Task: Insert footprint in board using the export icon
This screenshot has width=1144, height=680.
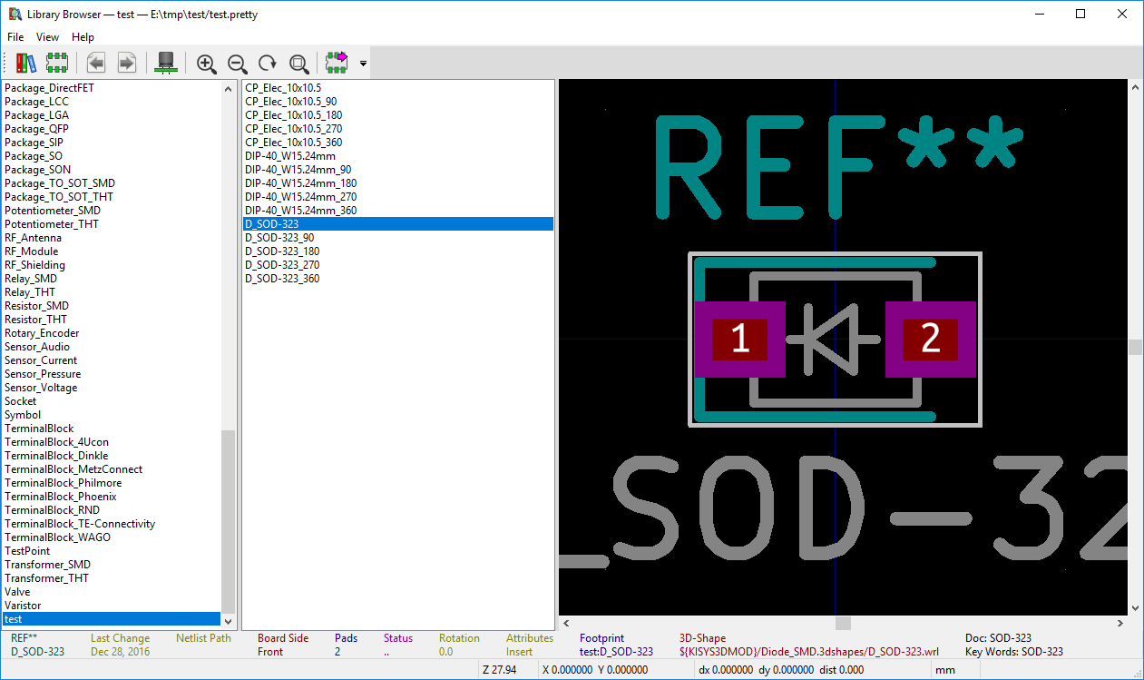Action: [x=337, y=63]
